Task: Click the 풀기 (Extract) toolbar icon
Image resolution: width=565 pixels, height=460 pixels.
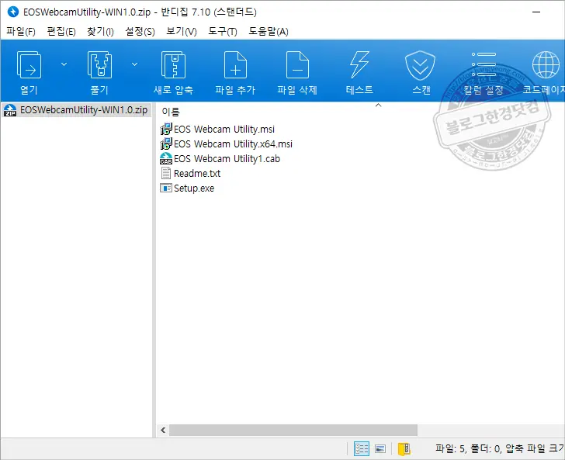Action: coord(99,65)
